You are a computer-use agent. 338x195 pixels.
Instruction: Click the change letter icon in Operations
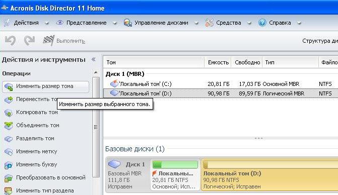(9, 165)
